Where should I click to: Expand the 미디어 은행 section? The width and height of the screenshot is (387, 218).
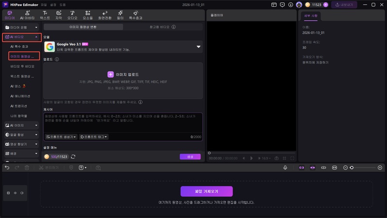point(21,28)
